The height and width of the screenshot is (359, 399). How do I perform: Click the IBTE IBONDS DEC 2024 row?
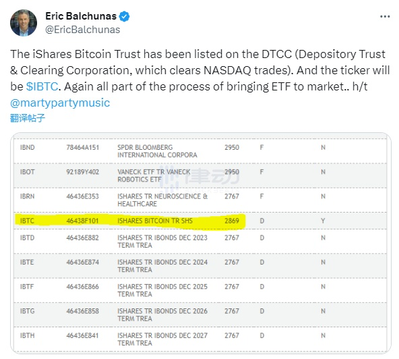click(200, 266)
